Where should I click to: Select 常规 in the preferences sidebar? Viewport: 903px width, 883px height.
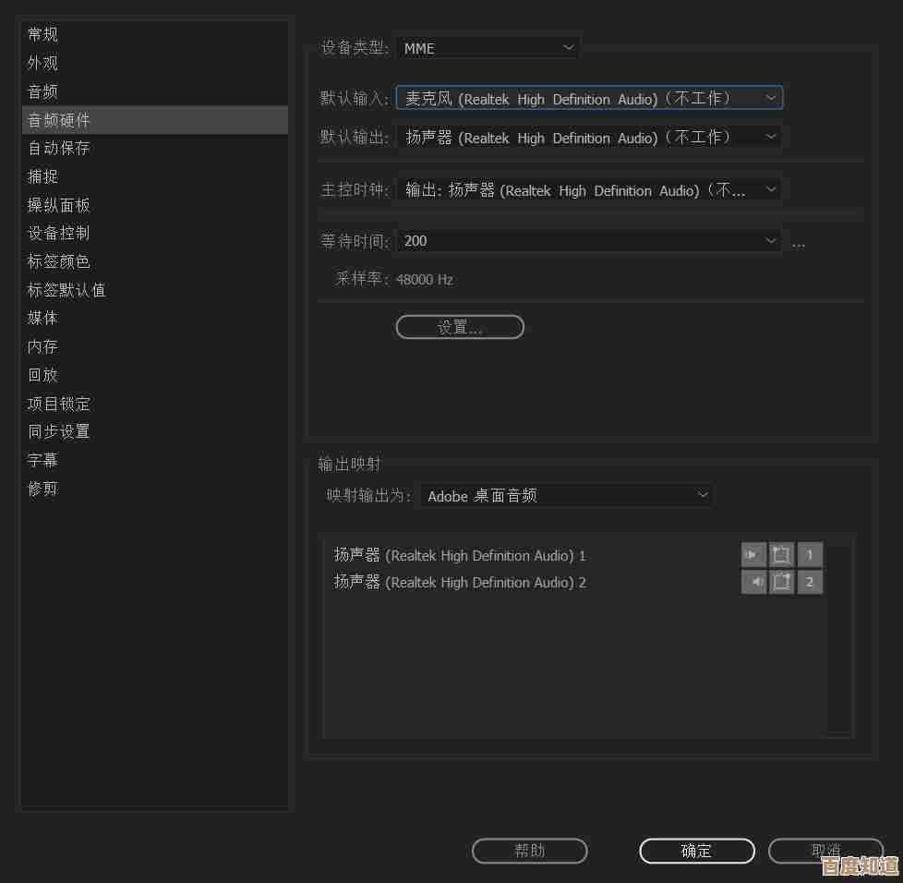(x=42, y=34)
